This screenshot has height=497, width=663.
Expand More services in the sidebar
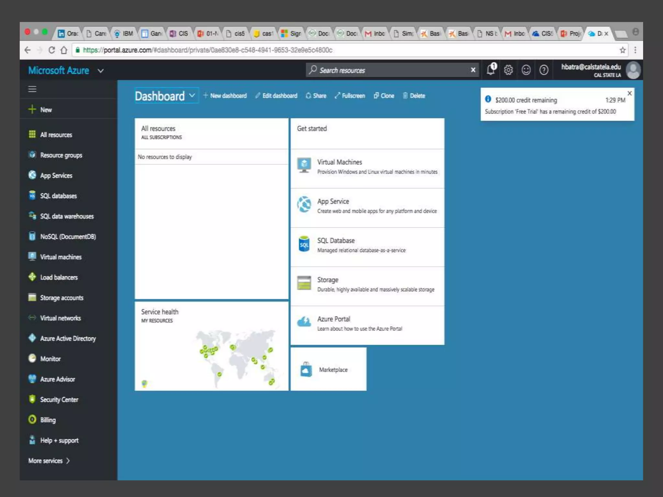click(x=49, y=460)
